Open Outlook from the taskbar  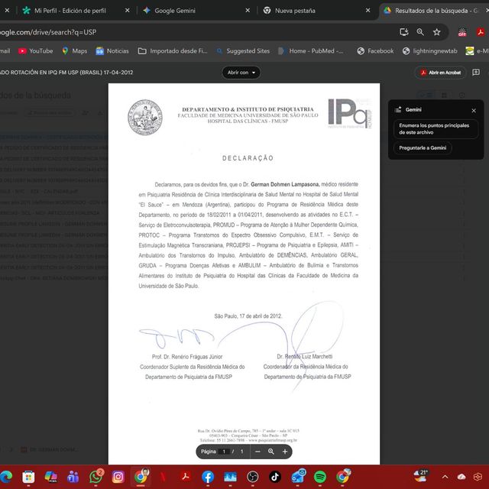[x=298, y=477]
